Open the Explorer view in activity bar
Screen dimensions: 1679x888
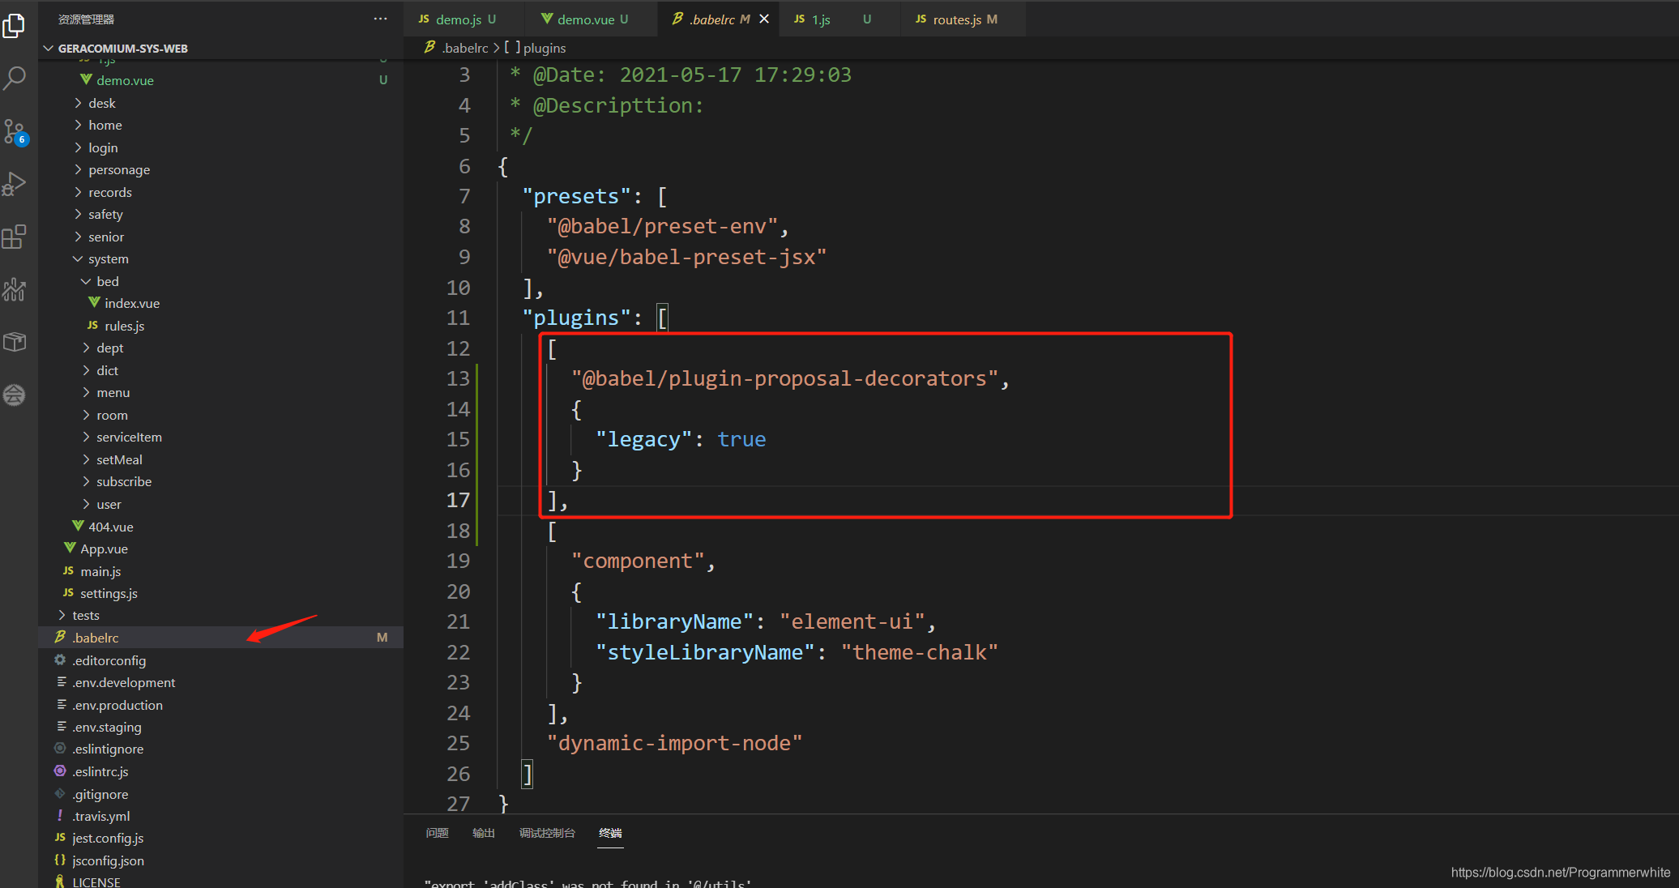click(15, 26)
